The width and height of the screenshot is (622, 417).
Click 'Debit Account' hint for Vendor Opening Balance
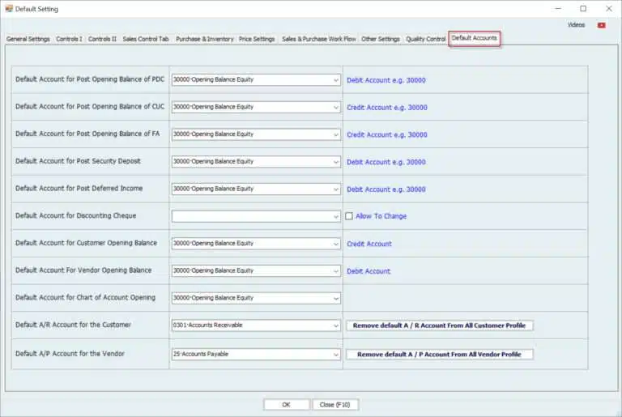[x=369, y=271]
